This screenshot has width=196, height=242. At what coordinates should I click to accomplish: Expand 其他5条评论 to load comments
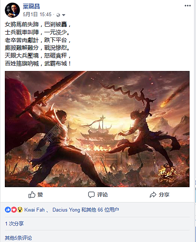click(x=19, y=238)
